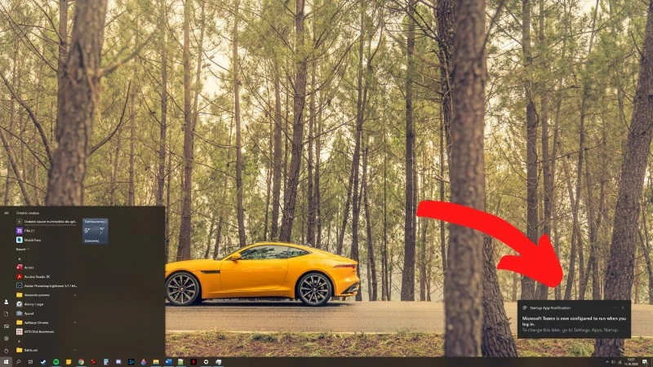Screen dimensions: 653x367
Task: Open Google Chrome from the taskbar
Action: point(81,362)
